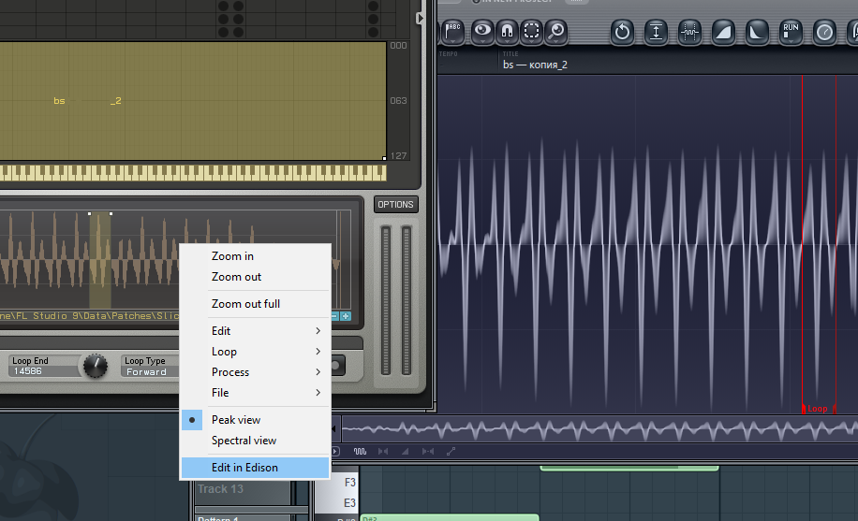This screenshot has height=521, width=858.
Task: Click the diagonal line icon below Edison overview
Action: pyautogui.click(x=451, y=451)
